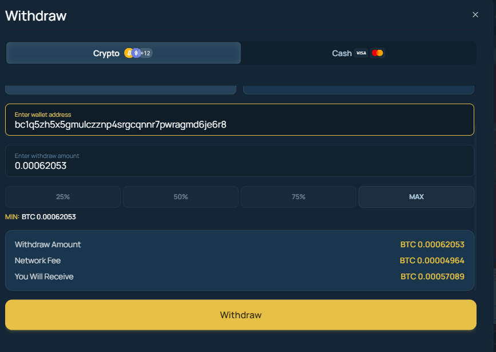This screenshot has height=352, width=496.
Task: Click the Network Fee label
Action: 38,260
